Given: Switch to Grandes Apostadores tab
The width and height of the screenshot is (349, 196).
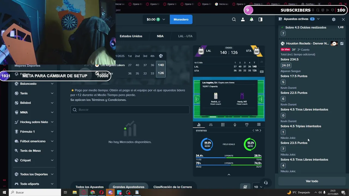Looking at the screenshot, I should pos(128,187).
